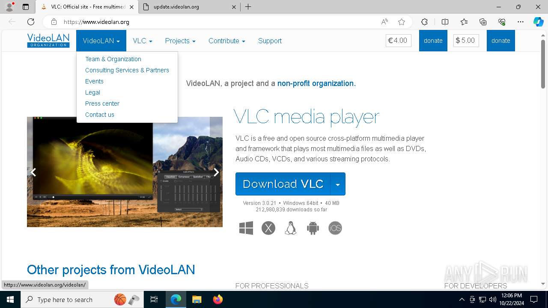View site information lock icon
Viewport: 548px width, 308px height.
click(x=54, y=22)
